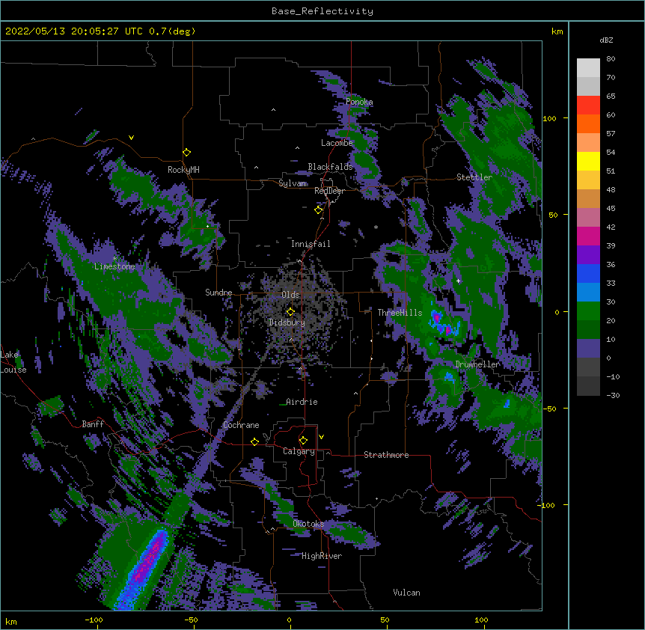
Task: Click the -50 tick on right vertical axis
Action: pyautogui.click(x=549, y=409)
